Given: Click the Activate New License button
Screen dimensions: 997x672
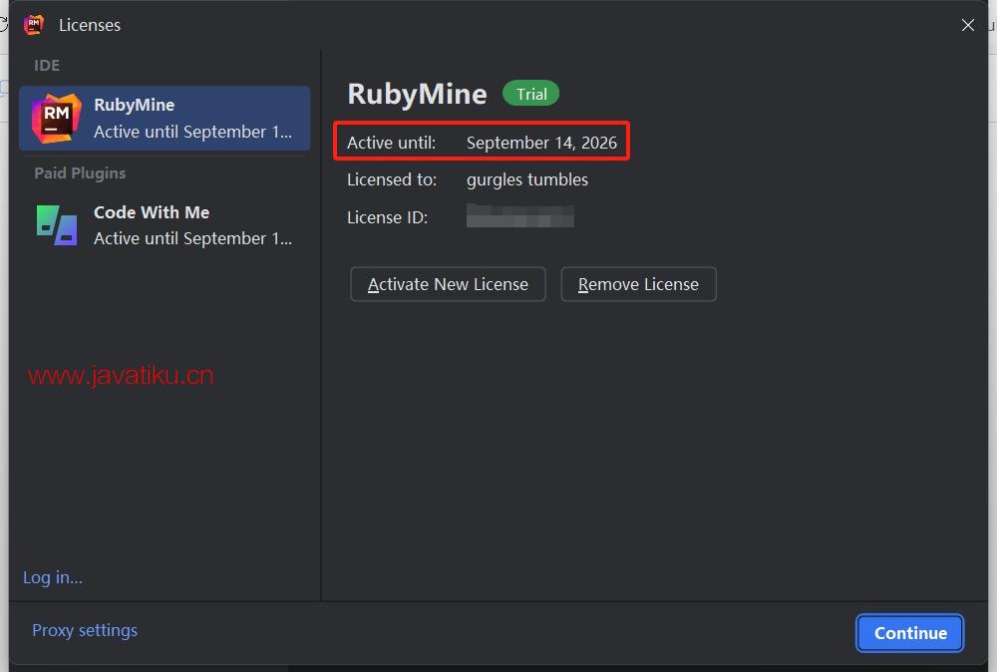Looking at the screenshot, I should (x=448, y=284).
